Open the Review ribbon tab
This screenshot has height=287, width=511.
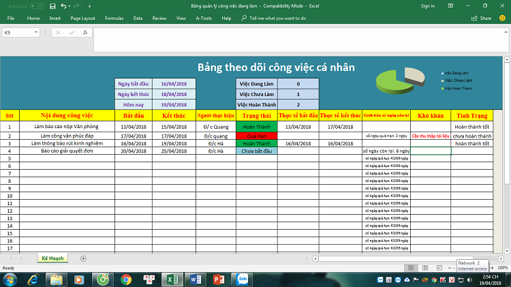159,18
